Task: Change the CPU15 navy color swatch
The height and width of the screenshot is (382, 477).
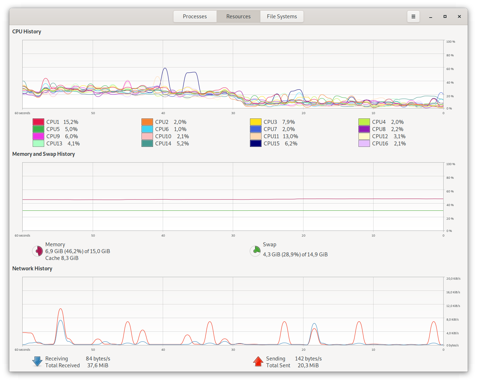Action: click(256, 144)
